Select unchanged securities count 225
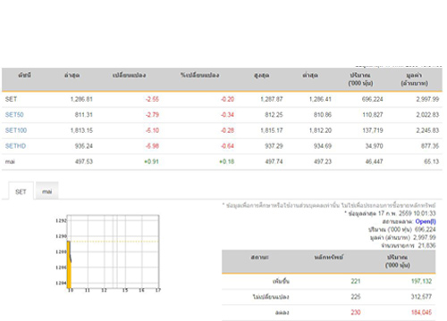 click(356, 297)
